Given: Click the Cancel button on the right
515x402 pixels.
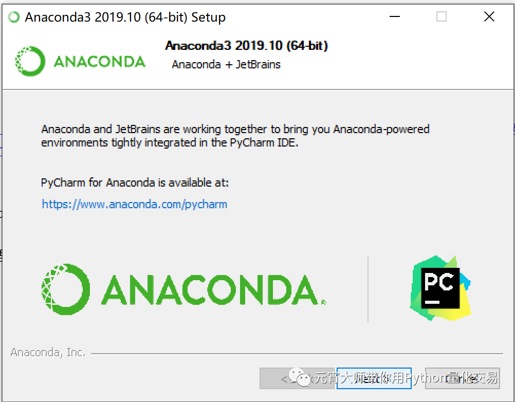Looking at the screenshot, I should click(x=462, y=378).
